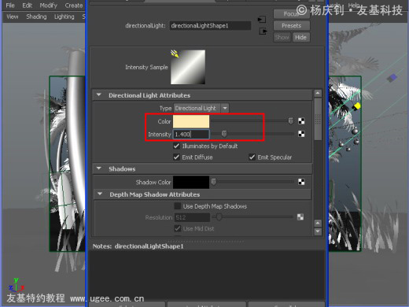Collapse Depth Map Shadow Attributes section

point(100,194)
